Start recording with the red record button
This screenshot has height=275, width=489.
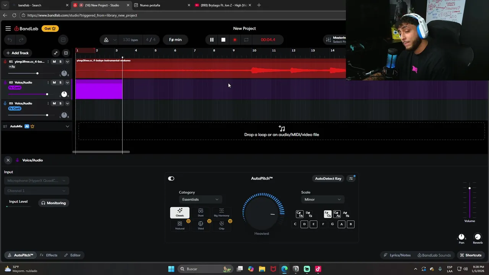click(235, 40)
